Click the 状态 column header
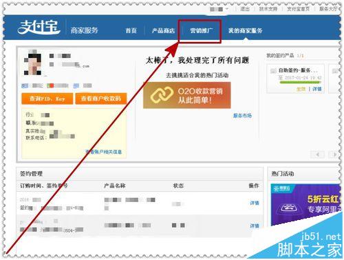The height and width of the screenshot is (260, 344). [x=178, y=186]
